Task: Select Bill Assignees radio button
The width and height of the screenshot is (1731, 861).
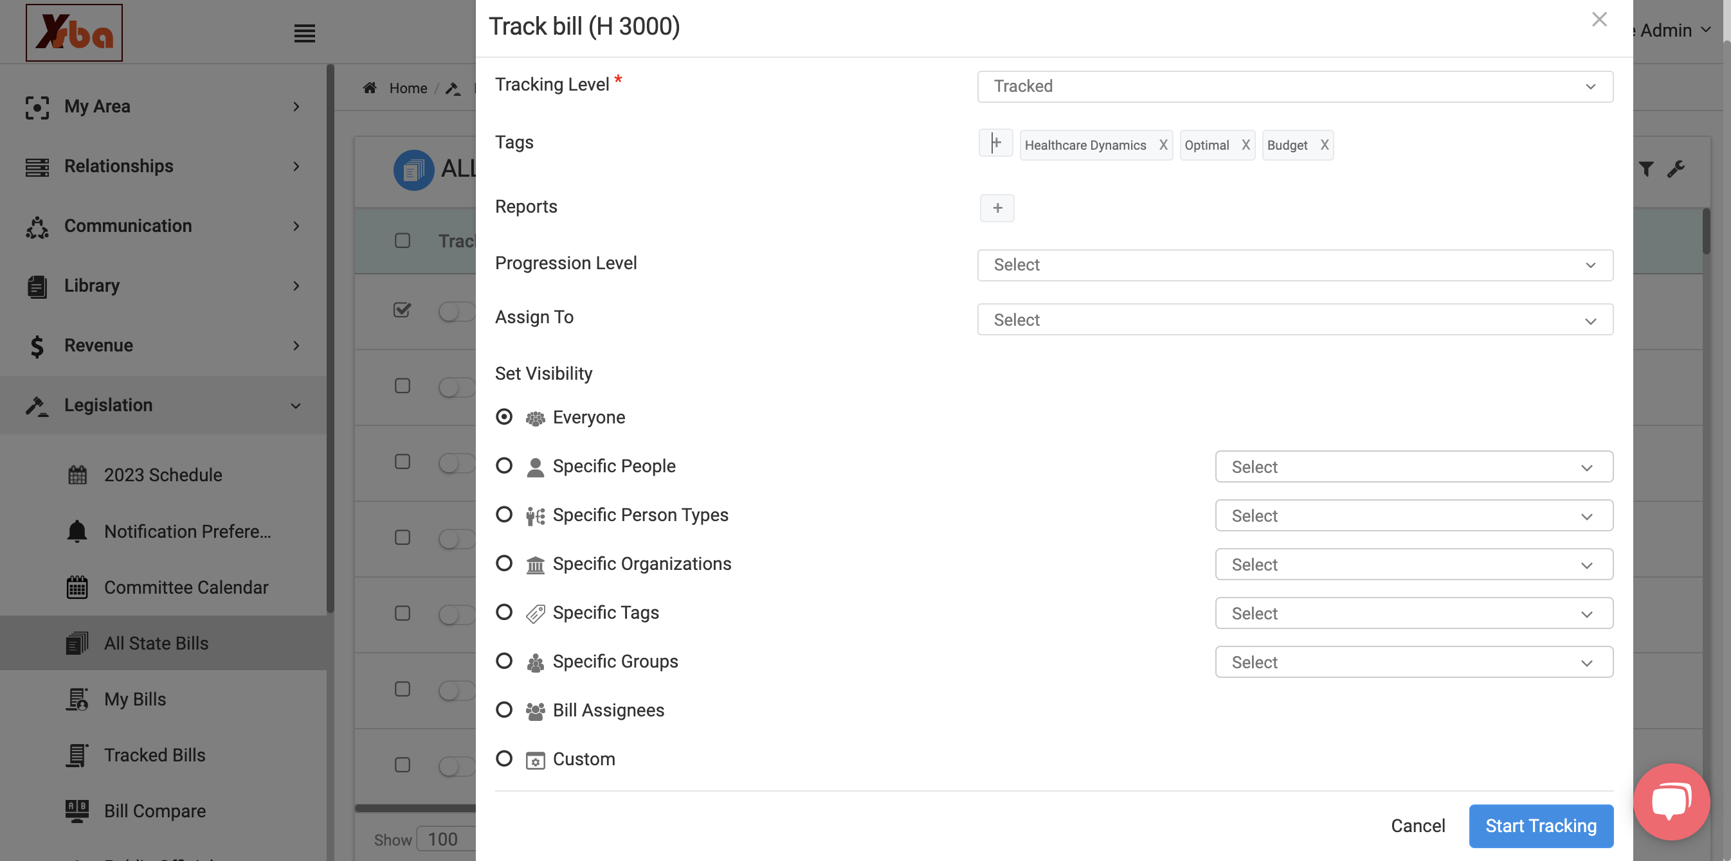Action: pos(504,710)
